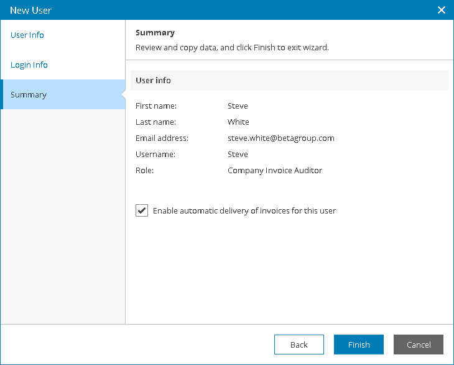Click the email steve.white@betagroup.com value

click(x=280, y=138)
